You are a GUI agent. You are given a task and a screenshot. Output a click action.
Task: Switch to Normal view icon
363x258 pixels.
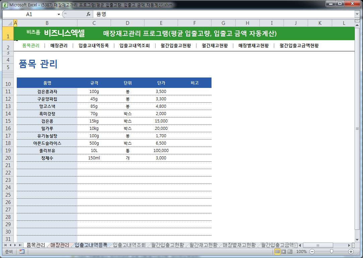tap(277, 252)
